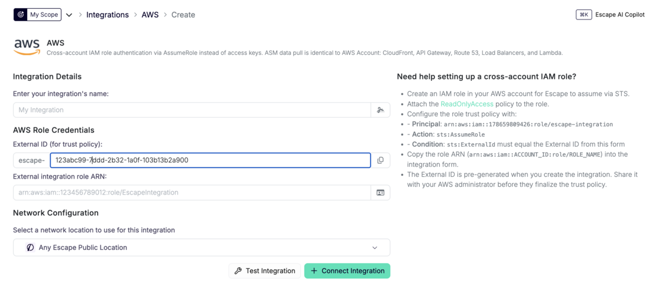Go to the AWS breadcrumb
This screenshot has width=662, height=286.
pos(150,15)
